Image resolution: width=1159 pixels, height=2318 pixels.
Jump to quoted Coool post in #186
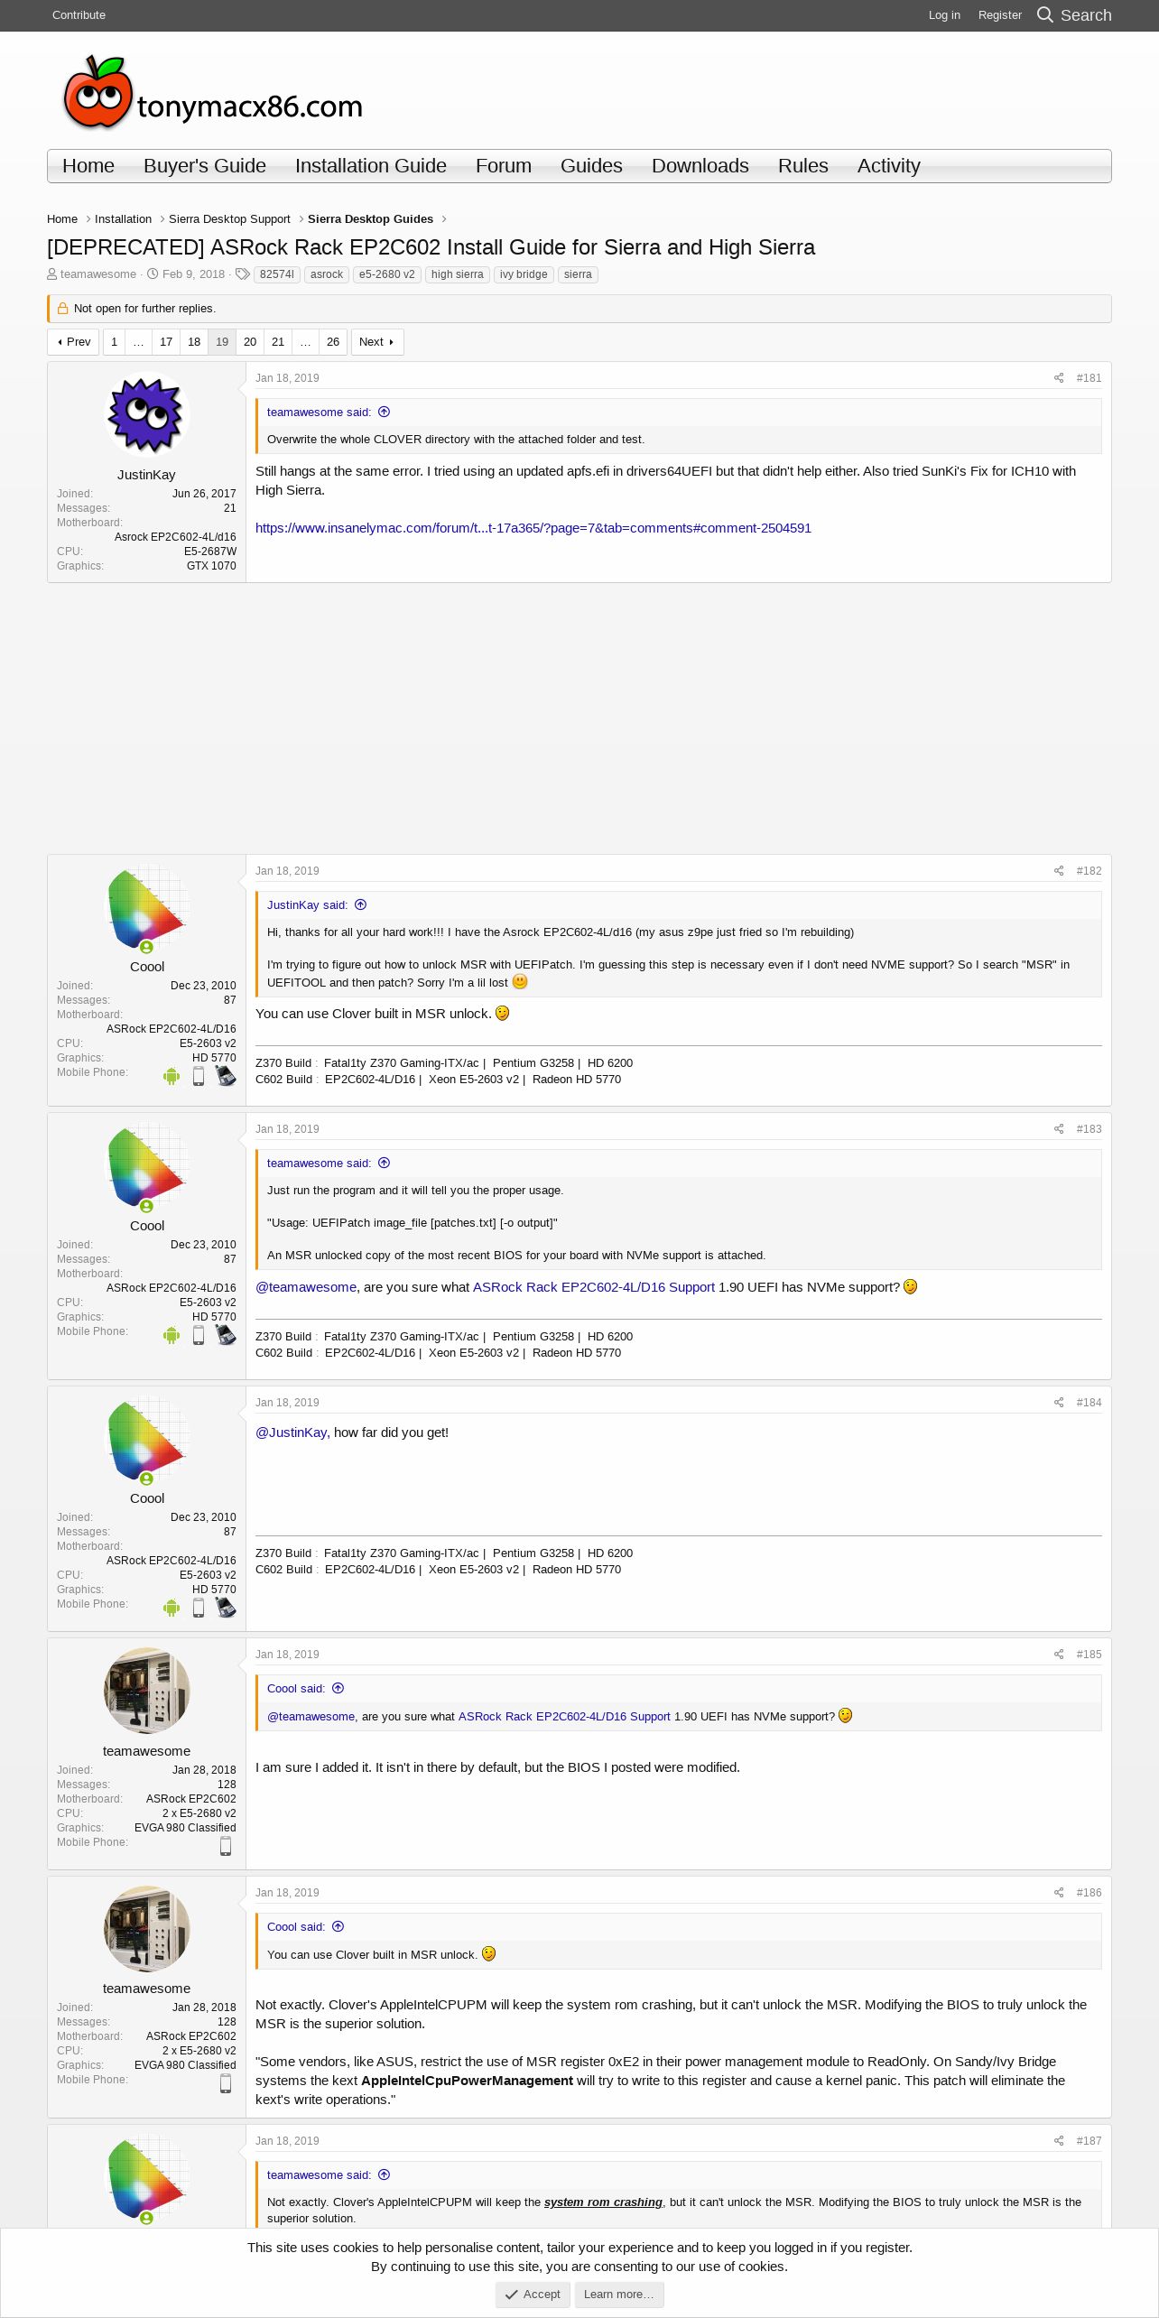tap(338, 1926)
